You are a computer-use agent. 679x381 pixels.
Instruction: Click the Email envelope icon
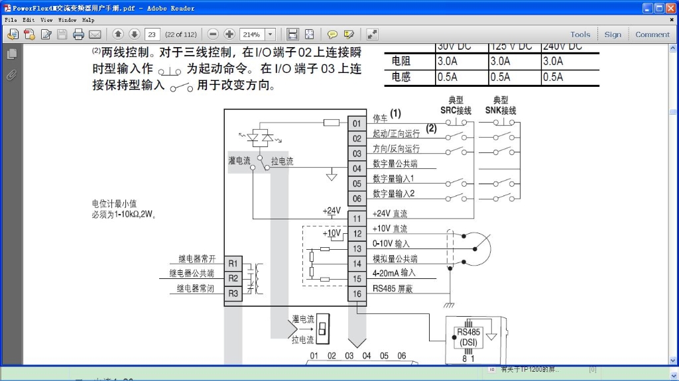pos(95,34)
